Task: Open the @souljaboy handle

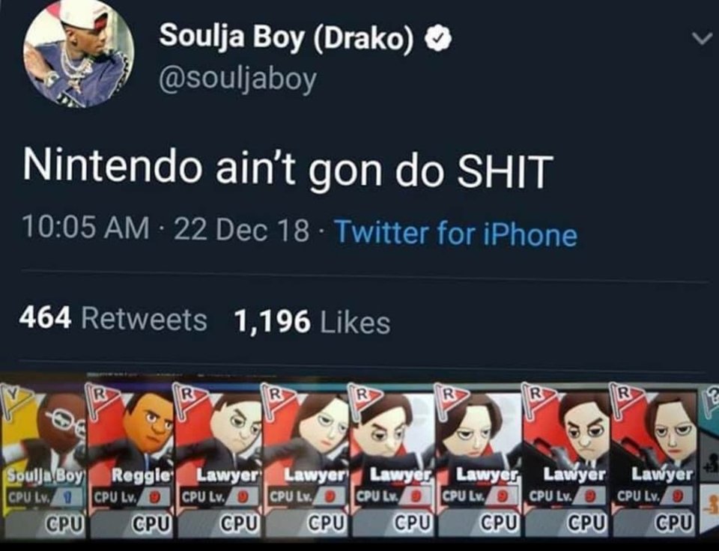Action: pos(237,79)
